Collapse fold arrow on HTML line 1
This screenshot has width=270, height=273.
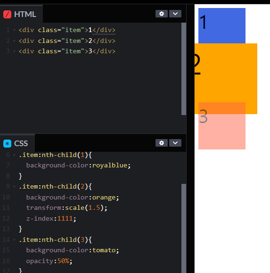click(14, 30)
